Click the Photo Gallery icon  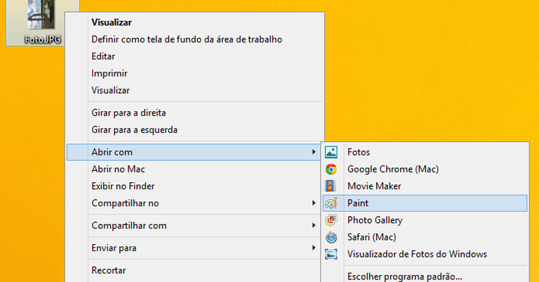(x=331, y=220)
